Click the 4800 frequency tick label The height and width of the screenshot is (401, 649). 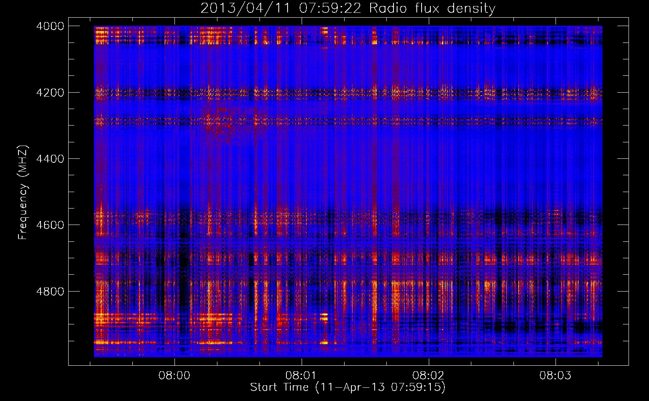click(50, 292)
